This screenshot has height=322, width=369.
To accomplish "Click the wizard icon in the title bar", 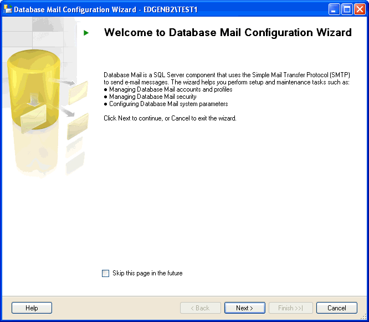I will [x=8, y=9].
